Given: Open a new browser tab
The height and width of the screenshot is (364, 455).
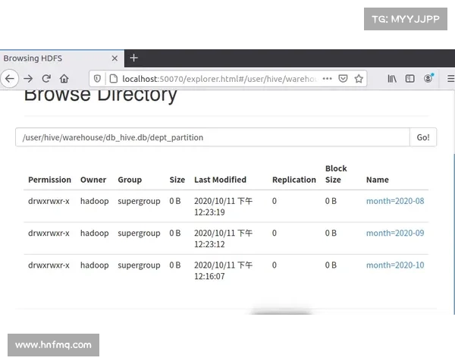Looking at the screenshot, I should pyautogui.click(x=134, y=58).
